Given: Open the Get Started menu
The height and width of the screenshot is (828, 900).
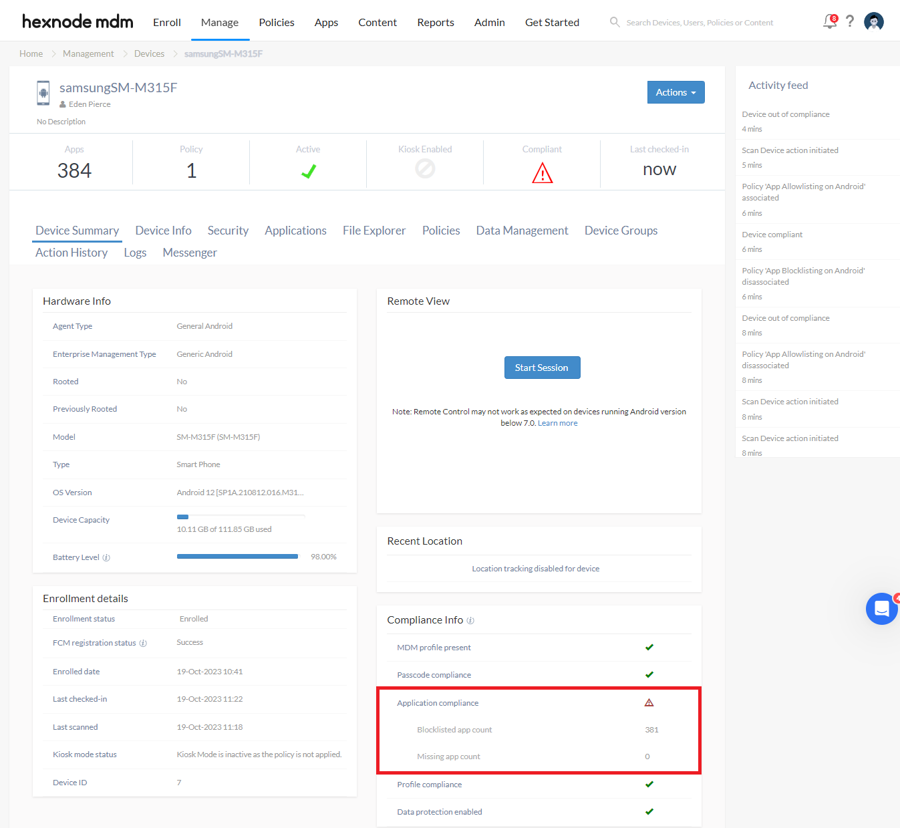Looking at the screenshot, I should pos(552,22).
